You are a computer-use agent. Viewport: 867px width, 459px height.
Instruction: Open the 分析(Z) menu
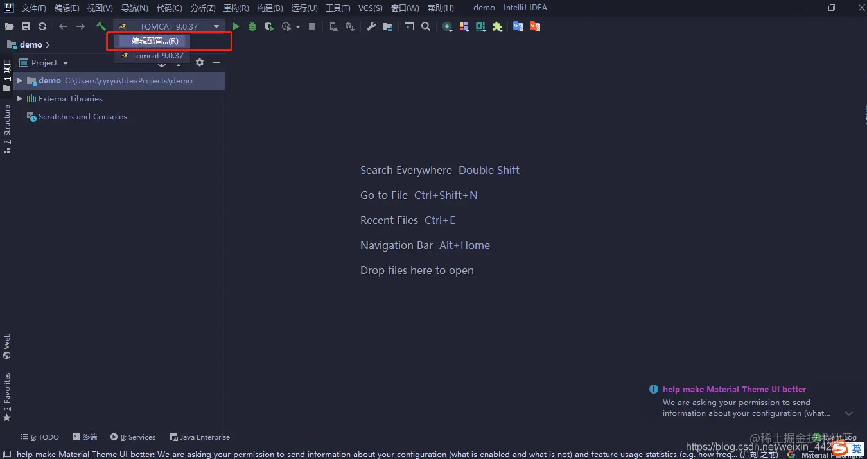point(203,8)
